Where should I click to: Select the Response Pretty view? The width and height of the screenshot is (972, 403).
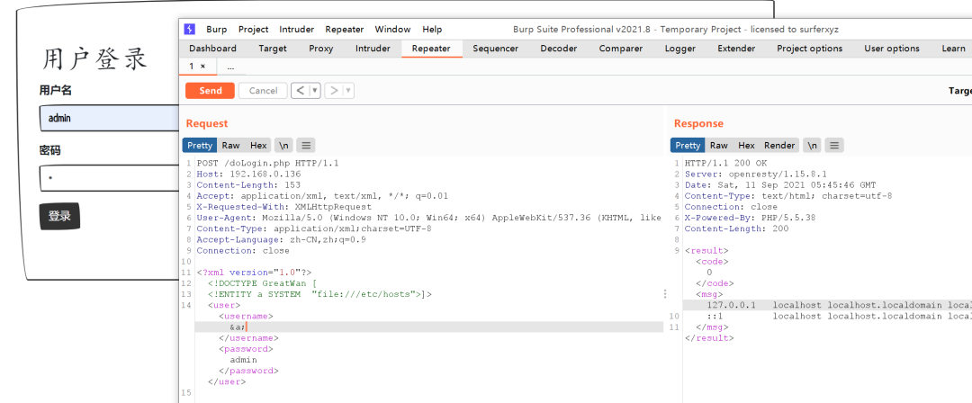coord(688,145)
